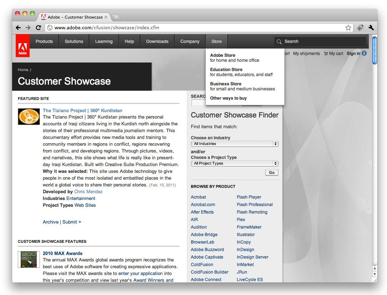Open the Learning menu
Image resolution: width=387 pixels, height=295 pixels.
(104, 41)
